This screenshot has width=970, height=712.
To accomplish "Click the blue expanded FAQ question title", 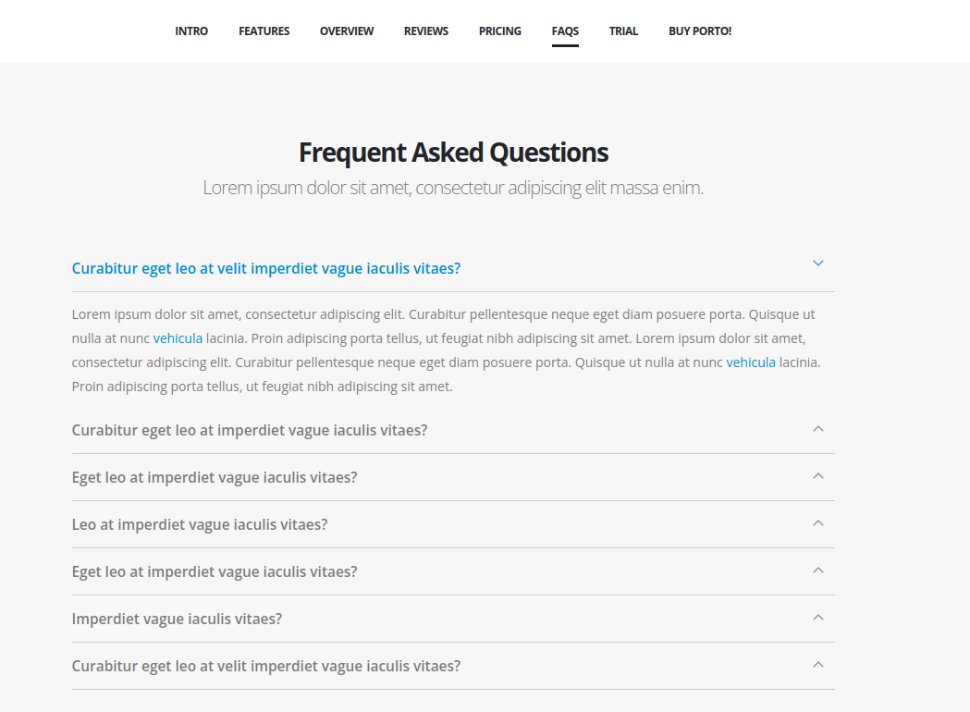I will click(x=266, y=268).
